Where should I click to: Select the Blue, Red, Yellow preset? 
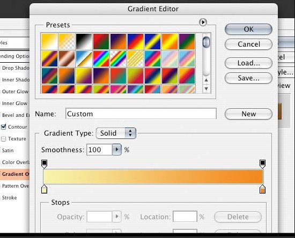pyautogui.click(x=135, y=42)
